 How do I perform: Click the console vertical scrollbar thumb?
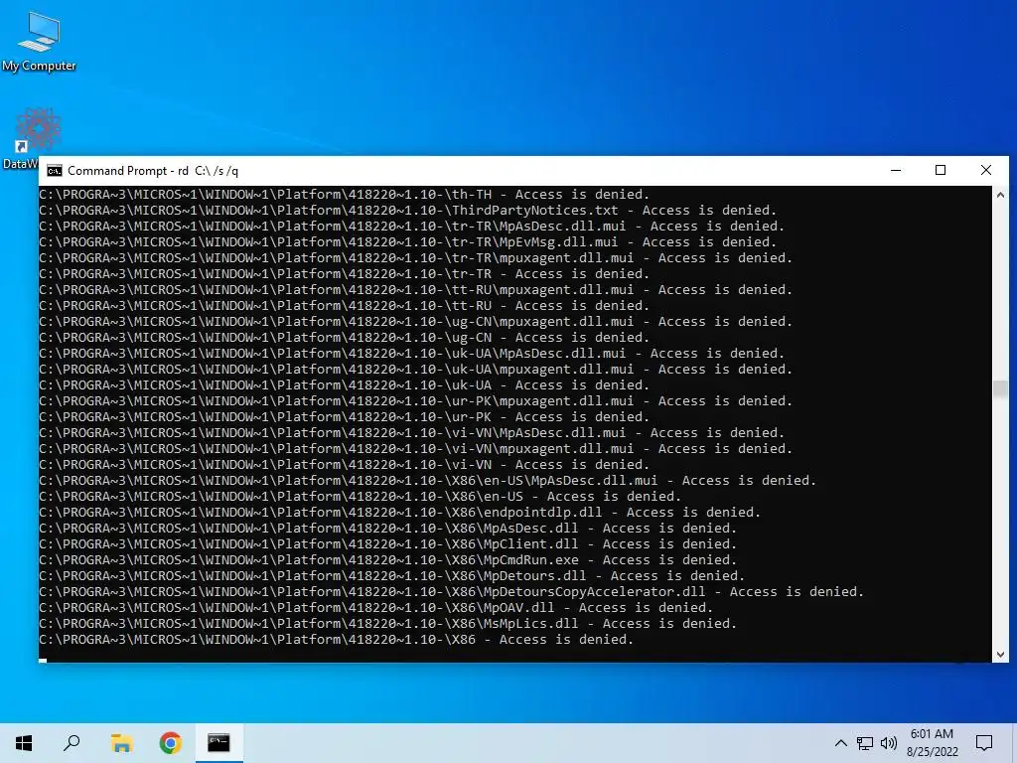[x=1000, y=388]
